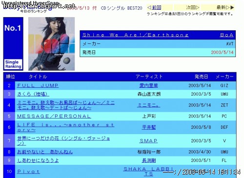Open the BoA artist link

226,35
